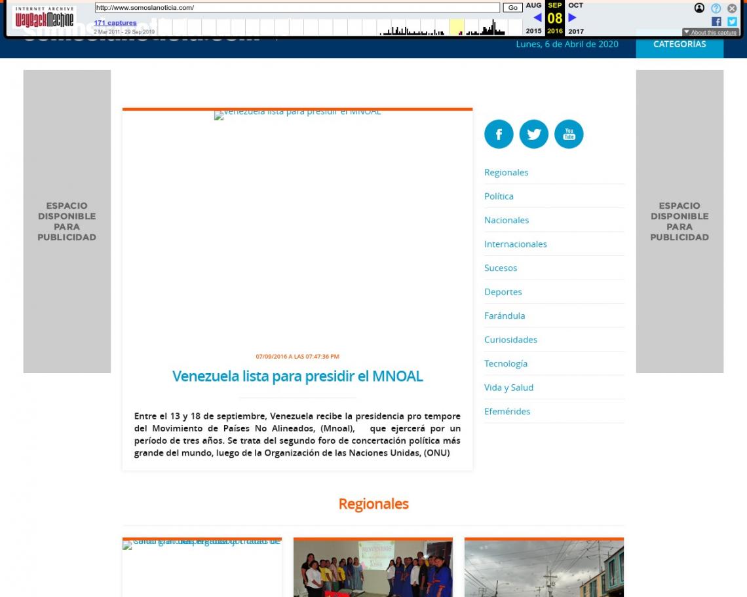Screen dimensions: 747x597
Task: Click left ESPACIO DISPONIBLE PARA PUBLICIDAD banner
Action: tap(67, 221)
